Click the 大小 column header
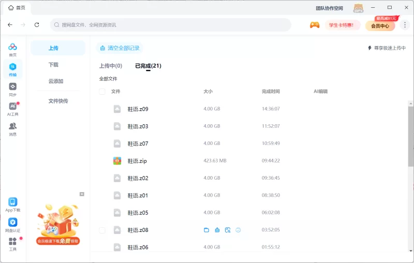The height and width of the screenshot is (263, 414). point(208,91)
